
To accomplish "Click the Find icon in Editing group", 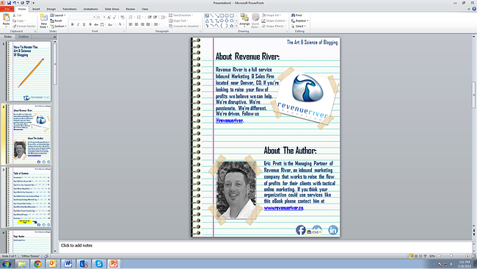I will pyautogui.click(x=296, y=15).
